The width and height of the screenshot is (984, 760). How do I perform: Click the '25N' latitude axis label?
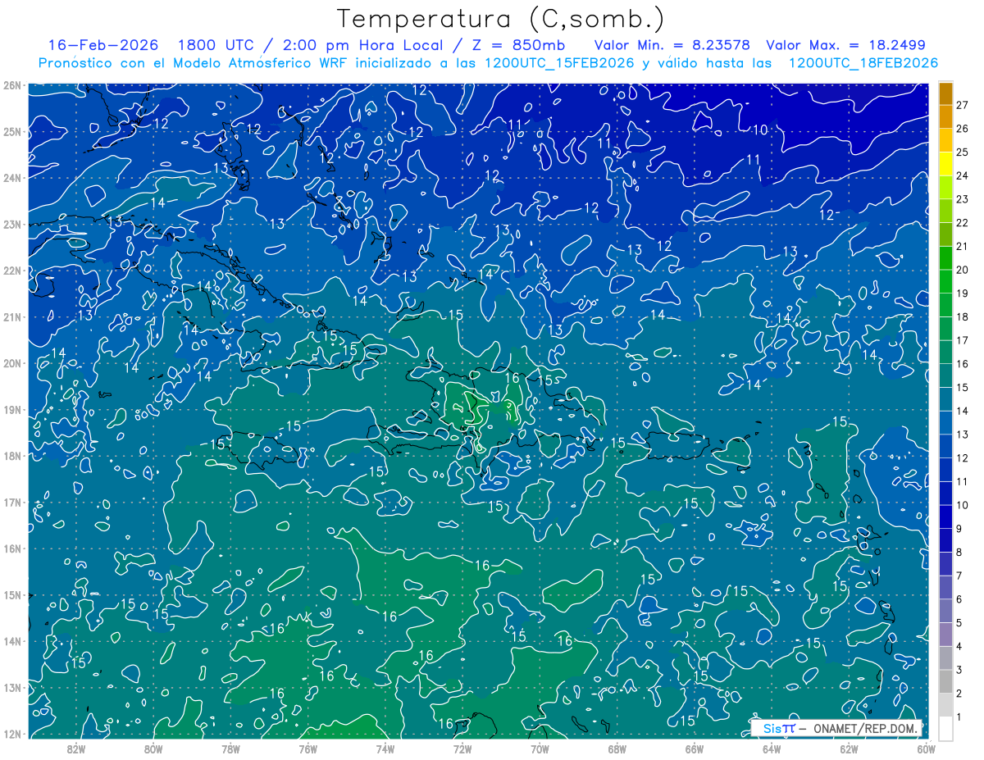pyautogui.click(x=11, y=131)
